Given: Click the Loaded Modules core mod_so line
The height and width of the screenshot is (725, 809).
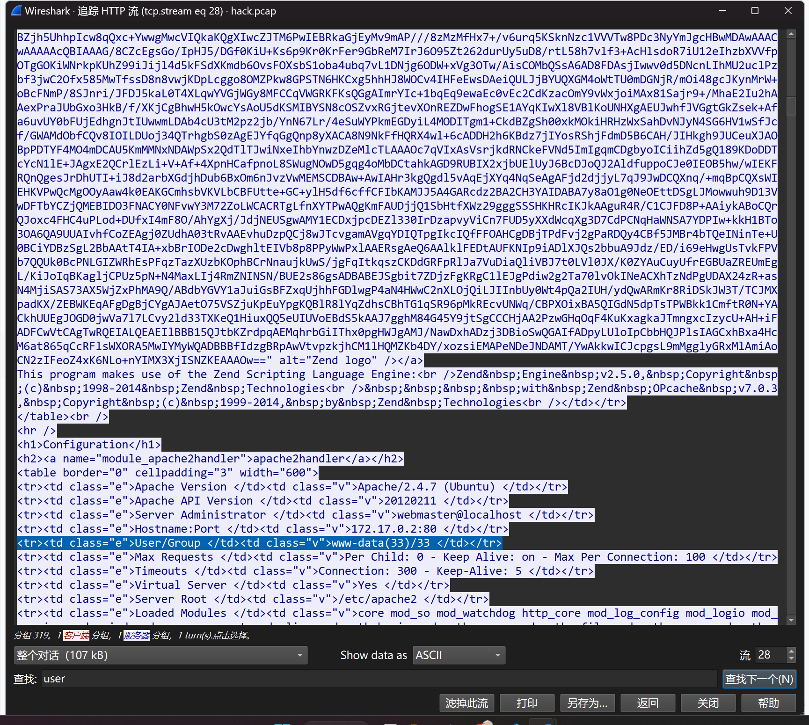Looking at the screenshot, I should (x=397, y=613).
